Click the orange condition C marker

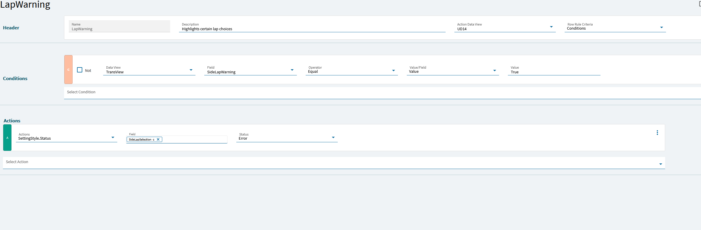(x=68, y=70)
